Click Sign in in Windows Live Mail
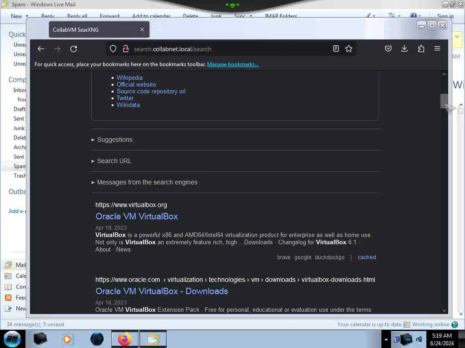Image resolution: width=465 pixels, height=348 pixels. (445, 16)
